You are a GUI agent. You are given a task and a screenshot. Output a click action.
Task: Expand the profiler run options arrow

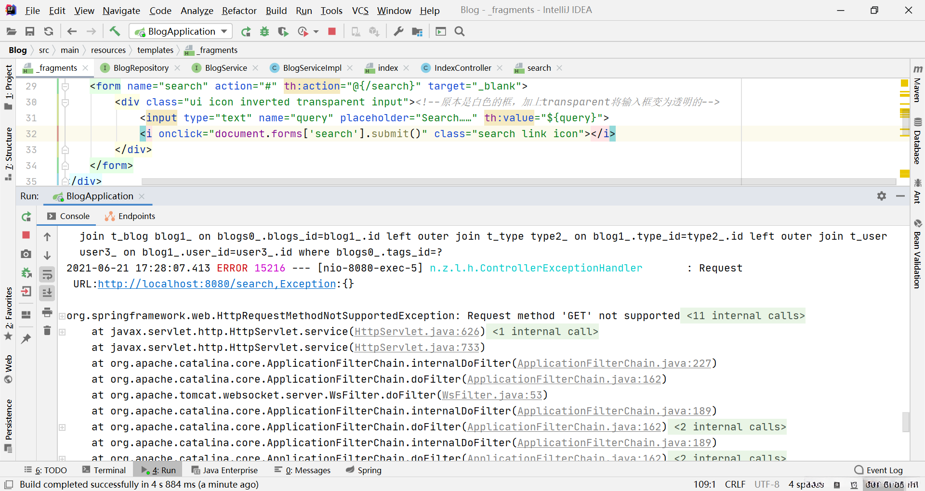pyautogui.click(x=316, y=32)
